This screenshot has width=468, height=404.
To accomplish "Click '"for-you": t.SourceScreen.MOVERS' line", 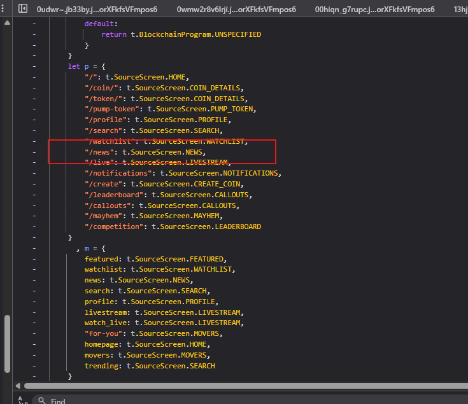I will pyautogui.click(x=153, y=333).
